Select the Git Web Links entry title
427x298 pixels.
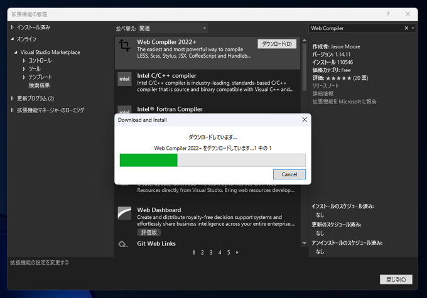point(156,243)
